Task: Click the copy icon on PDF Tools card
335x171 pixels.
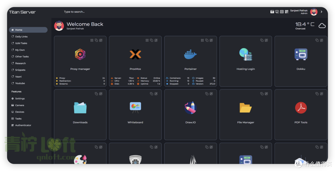Action: pyautogui.click(x=317, y=94)
